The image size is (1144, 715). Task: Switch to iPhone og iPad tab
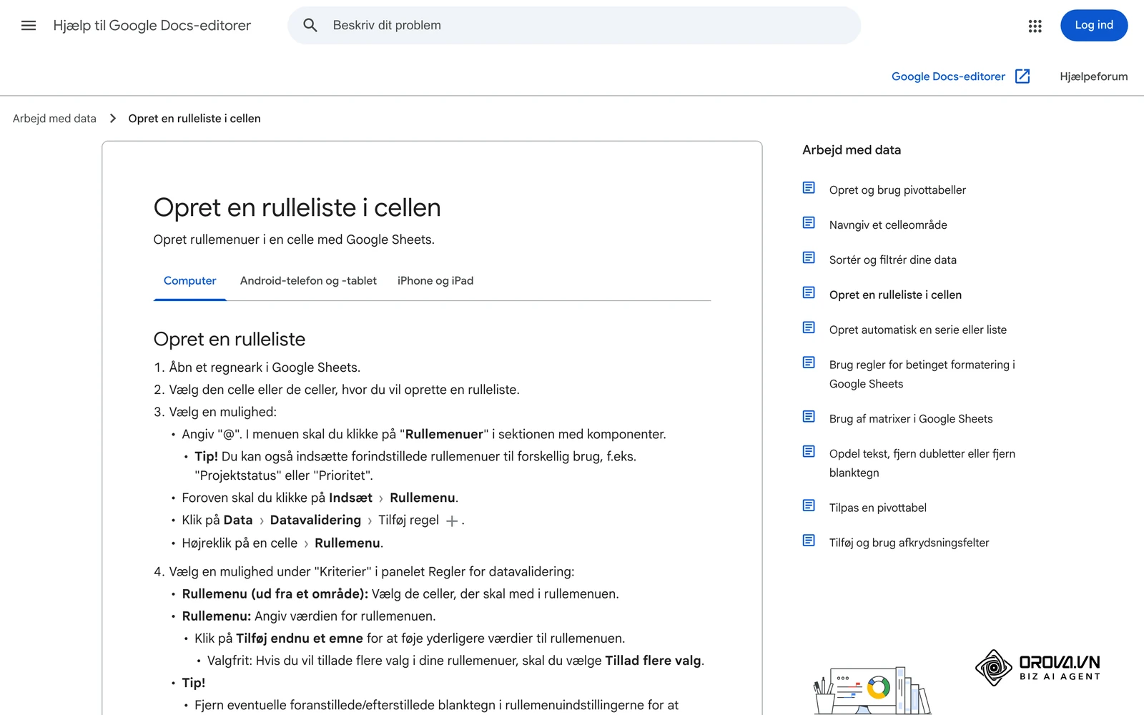435,281
